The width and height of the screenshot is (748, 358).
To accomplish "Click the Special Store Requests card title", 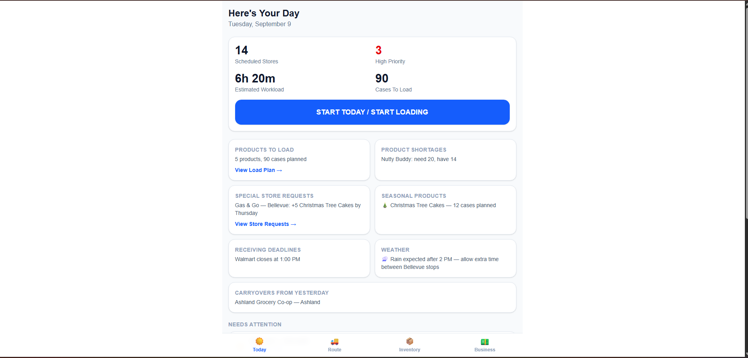I will click(x=274, y=196).
